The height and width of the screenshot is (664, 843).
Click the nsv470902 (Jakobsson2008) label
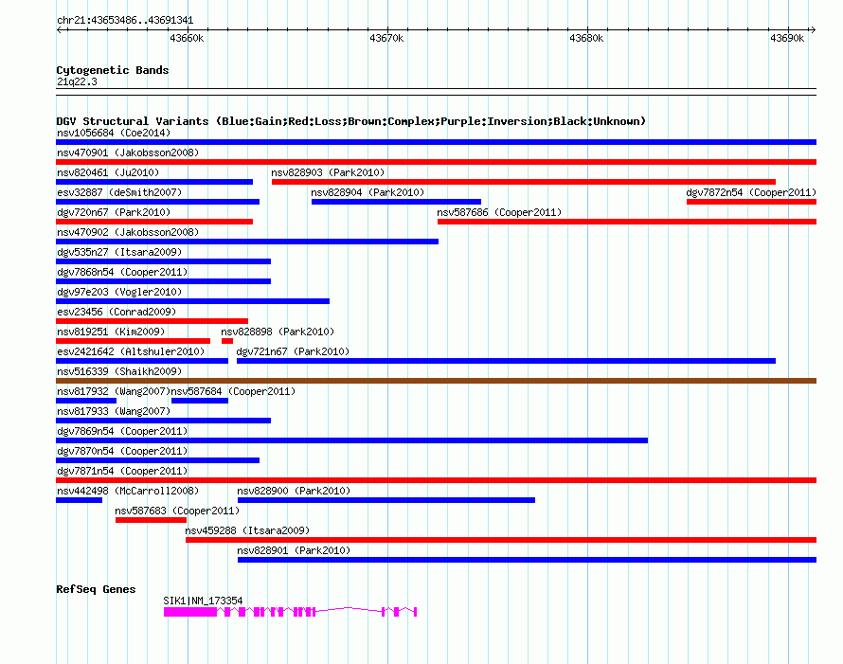pos(128,232)
